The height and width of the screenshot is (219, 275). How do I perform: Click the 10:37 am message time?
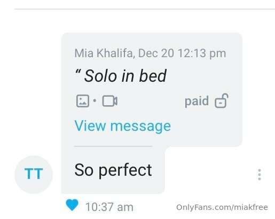109,207
